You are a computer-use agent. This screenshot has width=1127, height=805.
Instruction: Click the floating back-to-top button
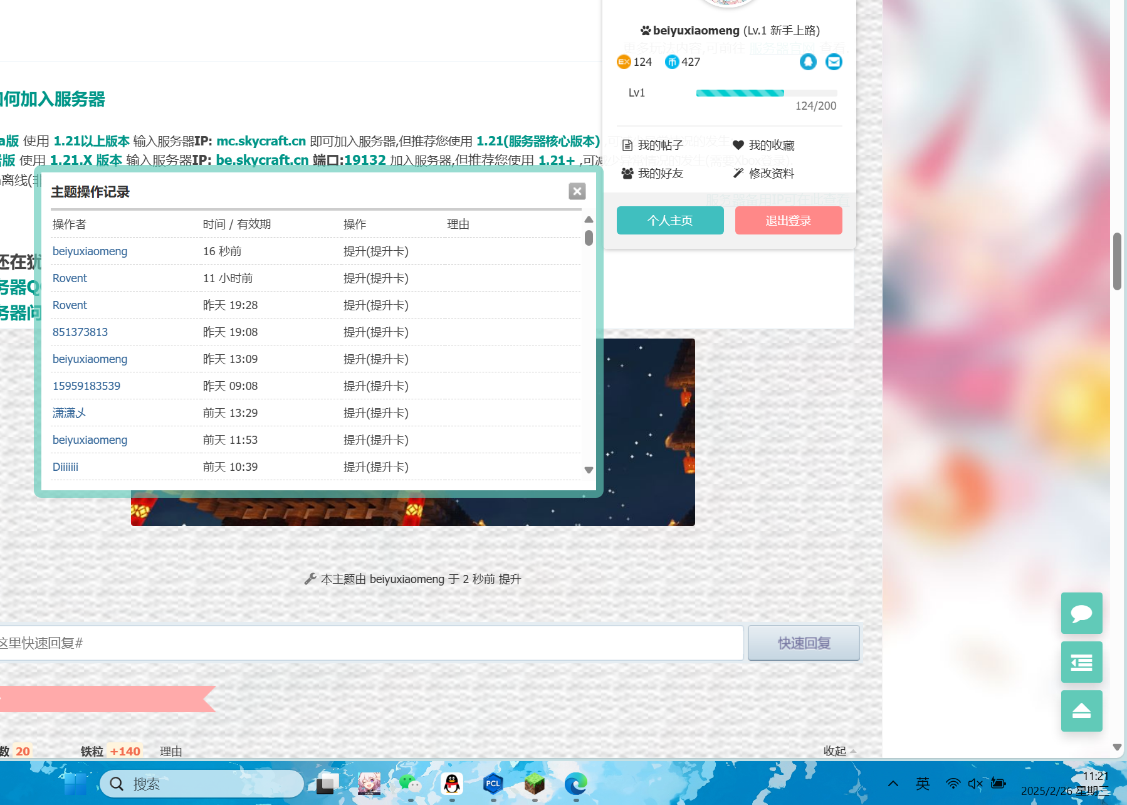pos(1082,711)
